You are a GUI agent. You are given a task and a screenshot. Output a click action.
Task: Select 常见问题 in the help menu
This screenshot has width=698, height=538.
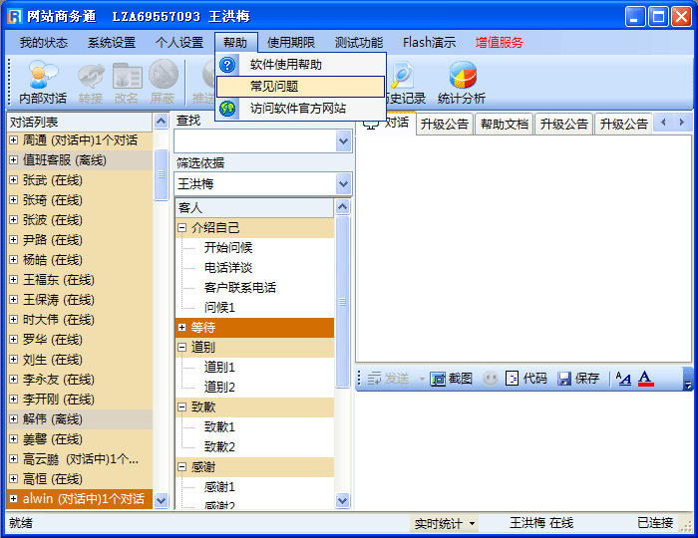point(274,87)
